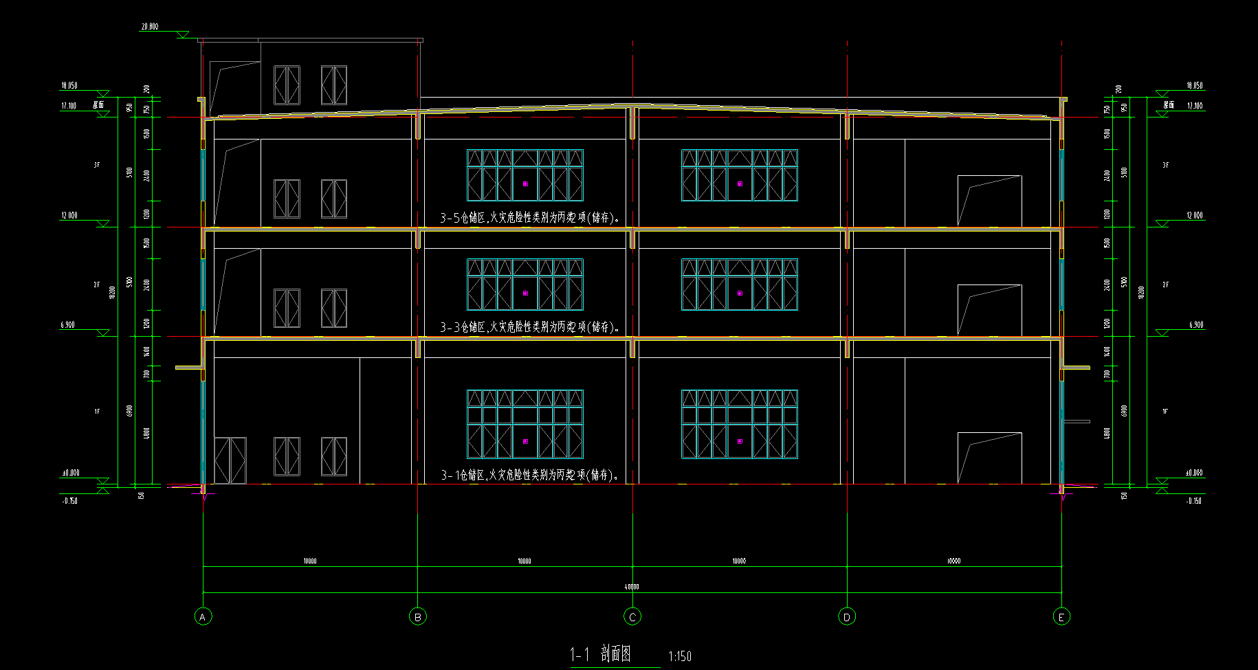Pick the grid axis bubble E

point(1061,617)
